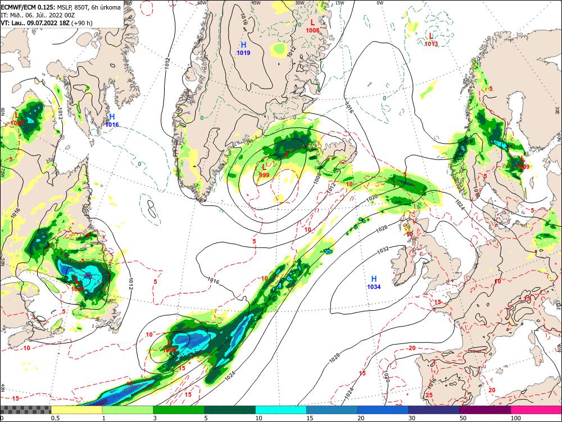Click the '15W' longitude label

(339, 3)
